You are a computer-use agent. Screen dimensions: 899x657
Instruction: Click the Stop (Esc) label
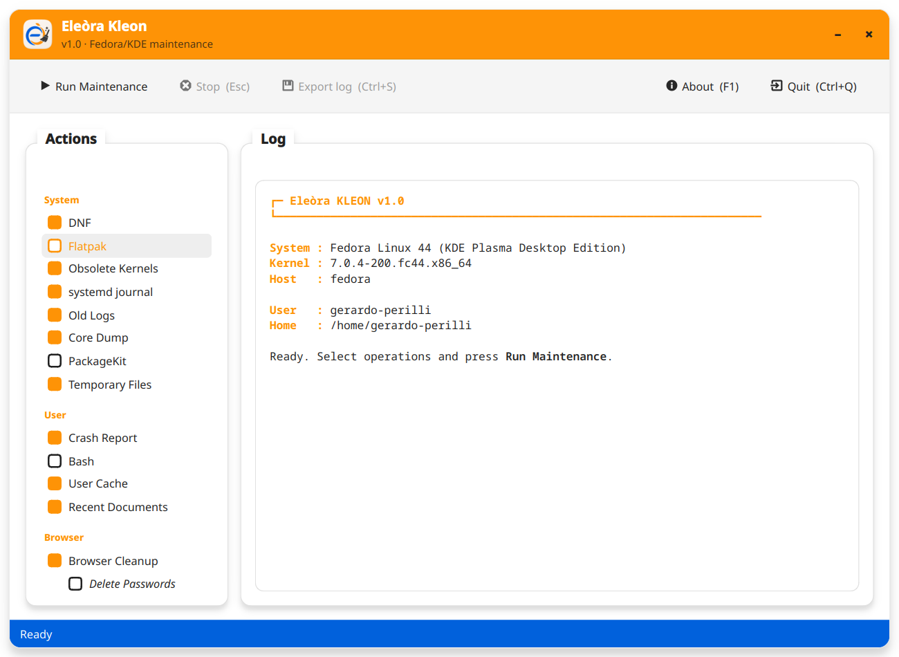(223, 86)
